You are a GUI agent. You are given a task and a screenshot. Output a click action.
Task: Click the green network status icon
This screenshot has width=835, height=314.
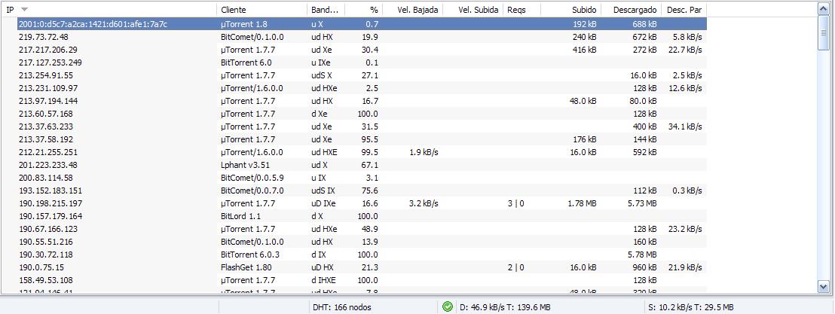tap(448, 306)
